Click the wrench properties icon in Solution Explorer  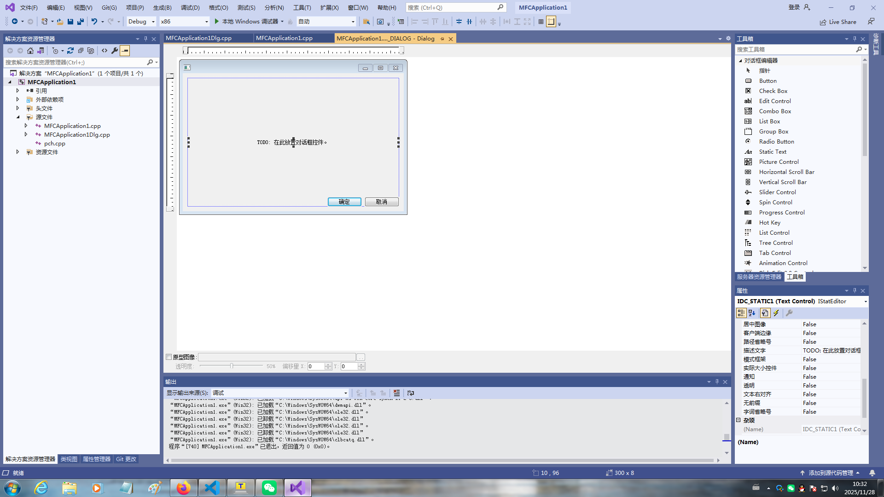coord(115,51)
